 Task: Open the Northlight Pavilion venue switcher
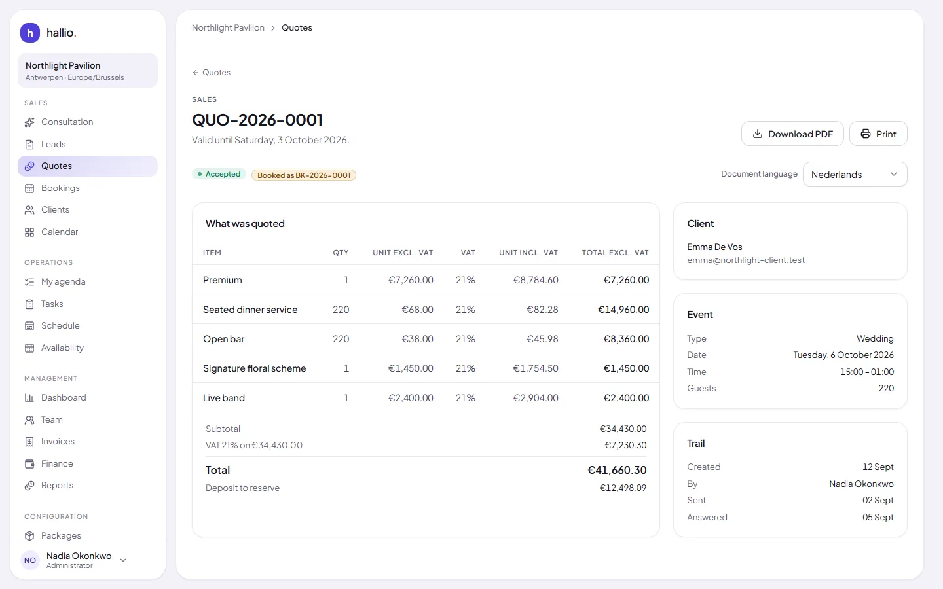(x=88, y=71)
